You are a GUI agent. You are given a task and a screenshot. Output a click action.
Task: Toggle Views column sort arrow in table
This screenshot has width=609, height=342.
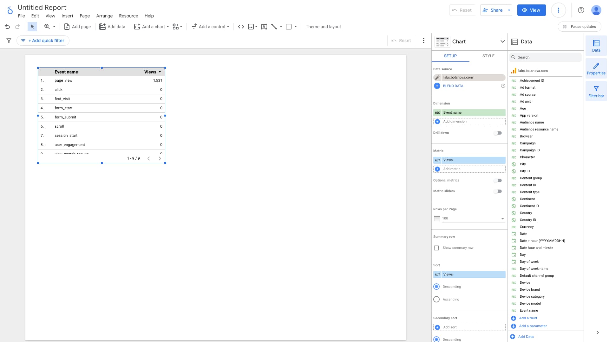pyautogui.click(x=160, y=72)
